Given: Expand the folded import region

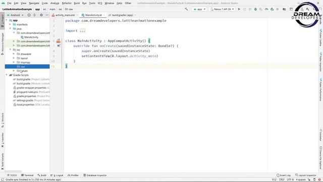Looking at the screenshot, I should point(82,31).
